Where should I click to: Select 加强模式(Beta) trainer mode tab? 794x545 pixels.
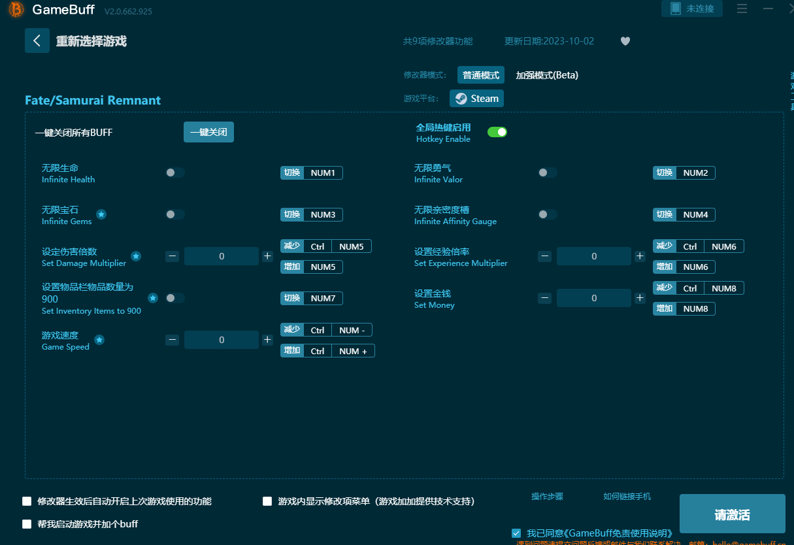click(547, 75)
